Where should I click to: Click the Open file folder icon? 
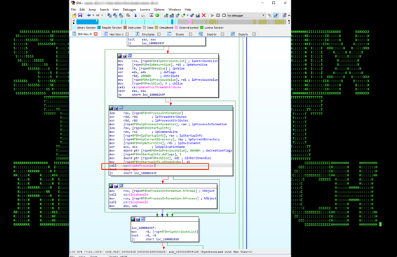tap(74, 15)
